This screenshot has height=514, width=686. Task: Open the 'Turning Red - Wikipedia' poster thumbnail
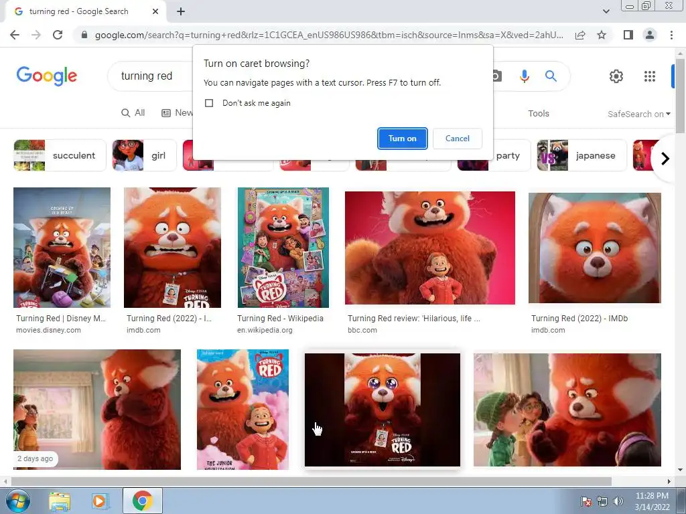pos(283,248)
